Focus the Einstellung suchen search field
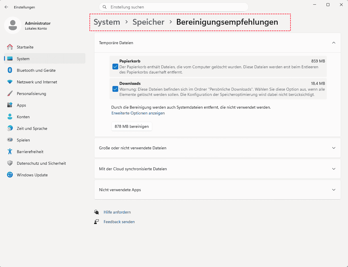Viewport: 348px width, 267px height. tap(173, 7)
